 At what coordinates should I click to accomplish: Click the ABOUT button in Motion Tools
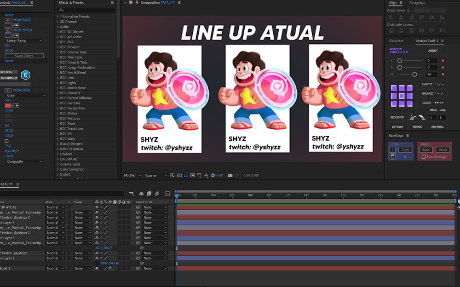[x=433, y=51]
